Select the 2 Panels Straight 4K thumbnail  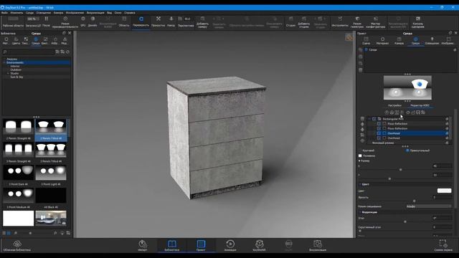point(18,127)
